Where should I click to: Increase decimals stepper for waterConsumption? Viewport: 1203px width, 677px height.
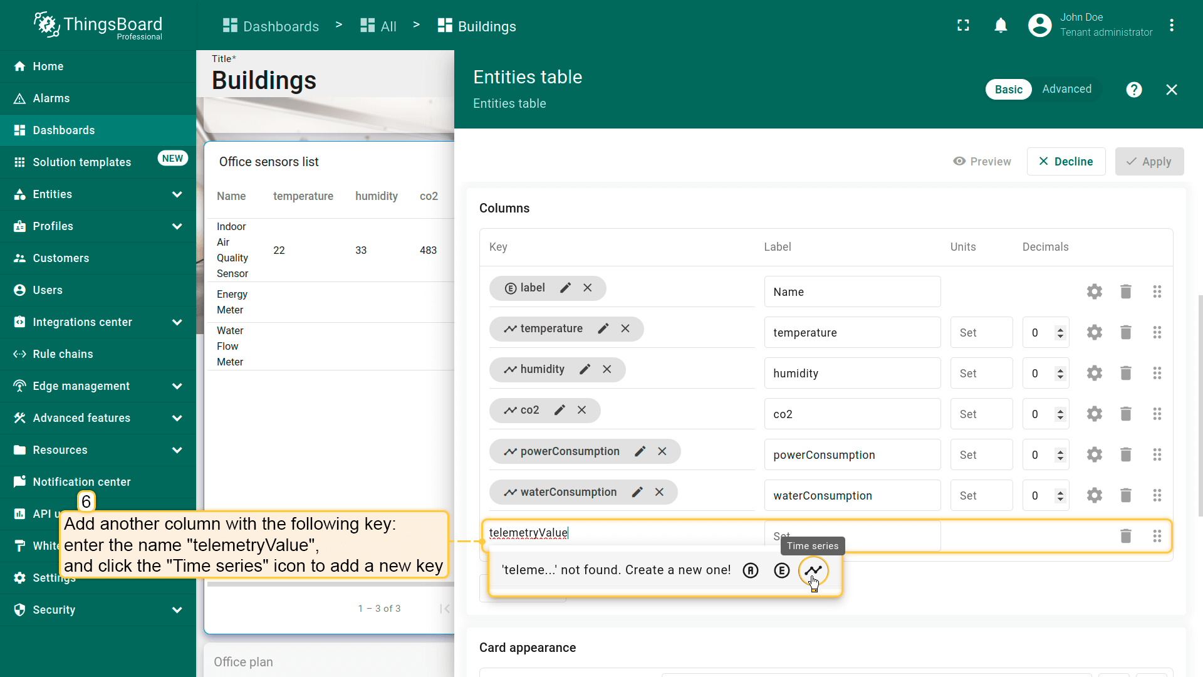pyautogui.click(x=1060, y=491)
